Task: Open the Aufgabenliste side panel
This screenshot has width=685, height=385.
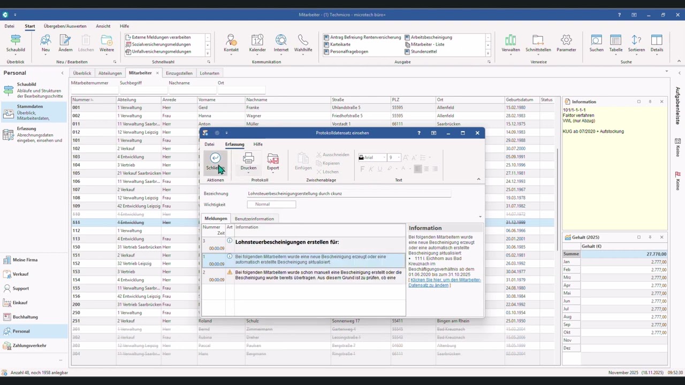Action: [x=678, y=106]
